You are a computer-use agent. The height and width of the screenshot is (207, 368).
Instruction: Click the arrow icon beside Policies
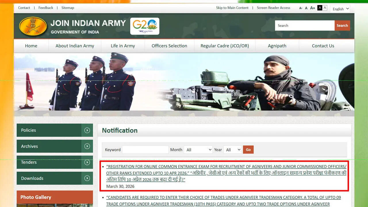(x=87, y=130)
